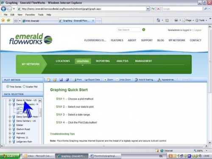The width and height of the screenshot is (212, 159).
Task: Open the address bar dropdown arrow
Action: (x=148, y=9)
